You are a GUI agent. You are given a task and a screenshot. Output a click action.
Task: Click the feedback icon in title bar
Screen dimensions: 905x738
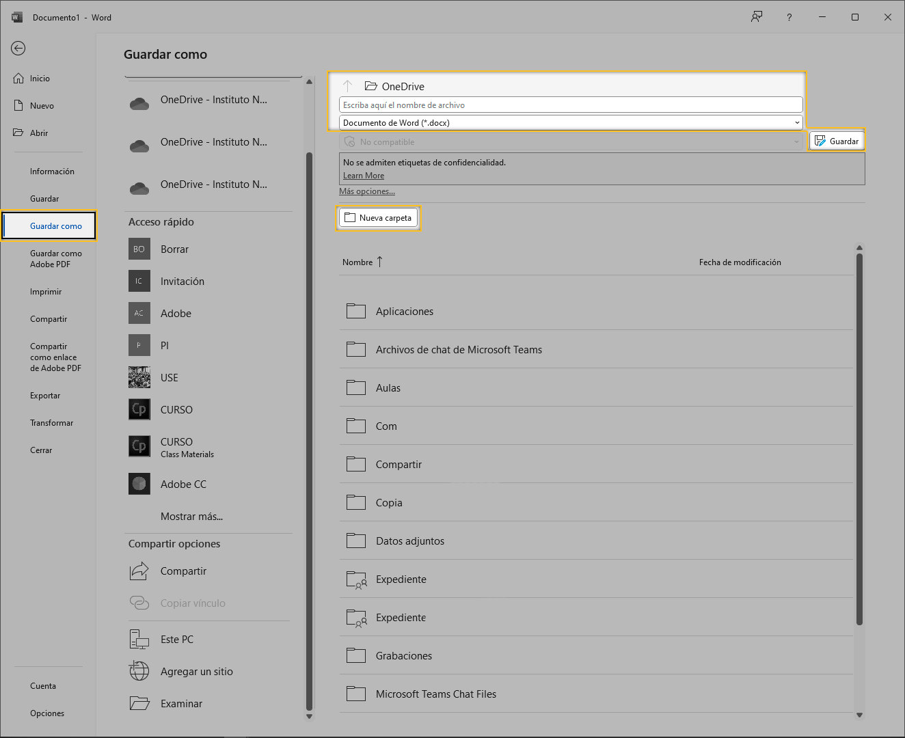[756, 17]
